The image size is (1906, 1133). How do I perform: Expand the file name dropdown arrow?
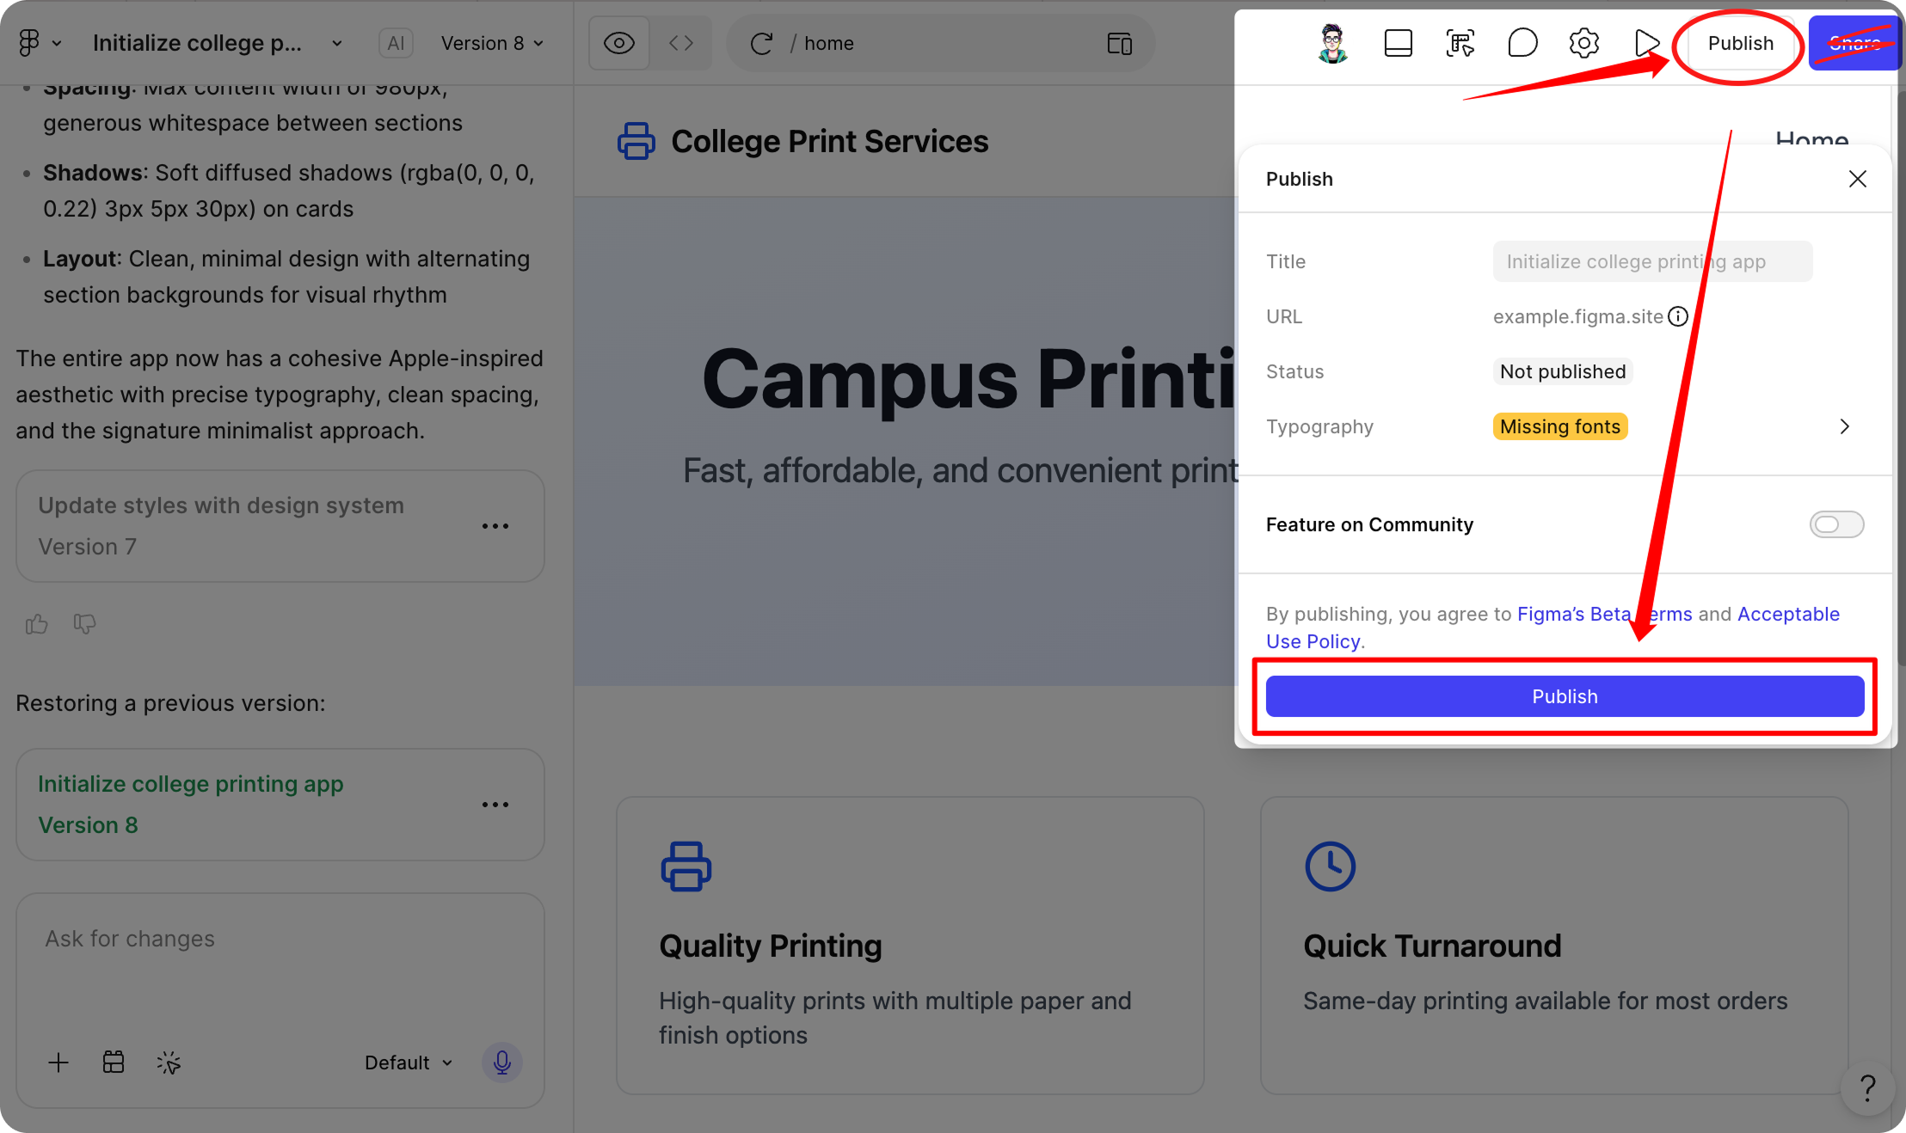(x=337, y=43)
